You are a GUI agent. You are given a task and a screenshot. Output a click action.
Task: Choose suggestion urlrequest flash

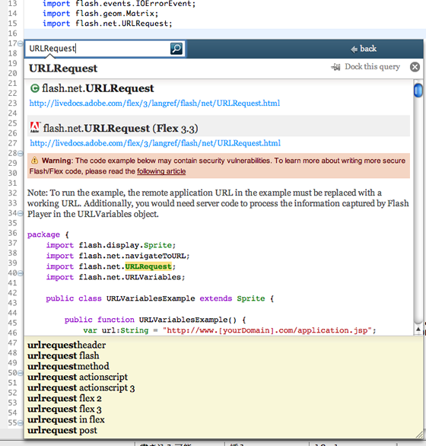click(63, 355)
